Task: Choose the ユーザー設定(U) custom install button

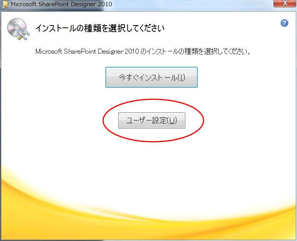Action: (x=152, y=120)
